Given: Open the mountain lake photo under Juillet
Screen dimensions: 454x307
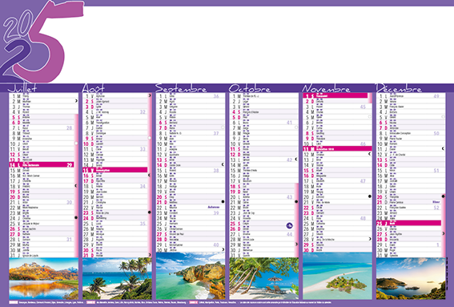Looking at the screenshot, I should click(x=44, y=279).
